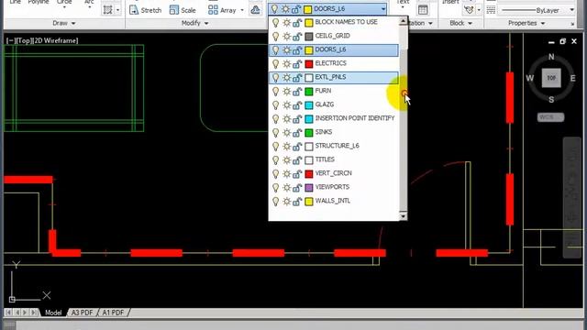Image resolution: width=587 pixels, height=330 pixels.
Task: Lock the CEILG_GRID layer padlock
Action: pos(297,36)
